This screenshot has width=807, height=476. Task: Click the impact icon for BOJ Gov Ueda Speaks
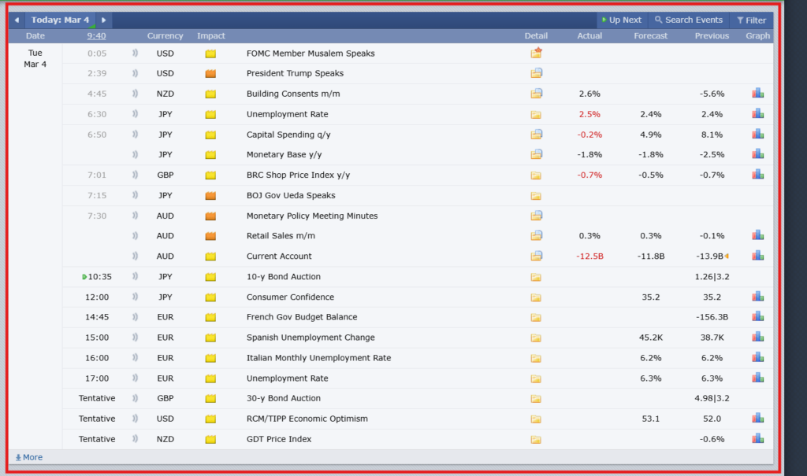(210, 196)
